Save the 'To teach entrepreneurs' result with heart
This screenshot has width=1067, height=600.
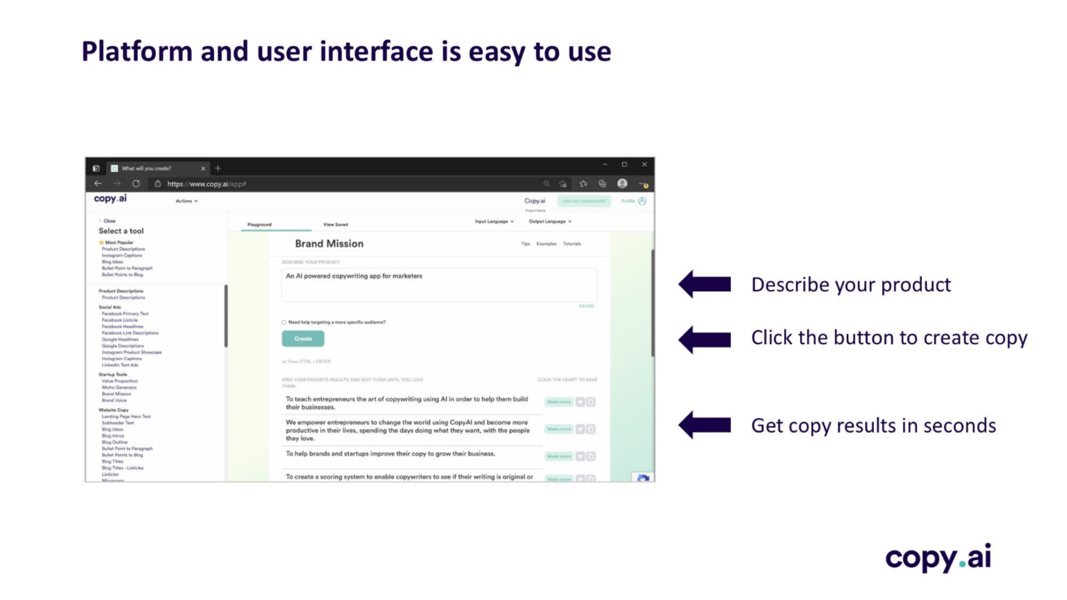pos(580,402)
